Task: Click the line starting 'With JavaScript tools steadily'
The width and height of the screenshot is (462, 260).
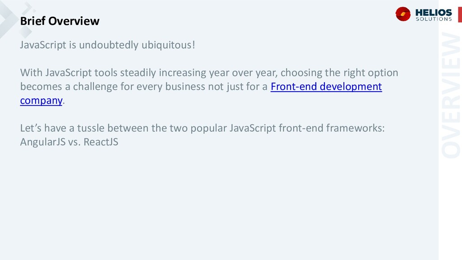Action: pyautogui.click(x=209, y=73)
